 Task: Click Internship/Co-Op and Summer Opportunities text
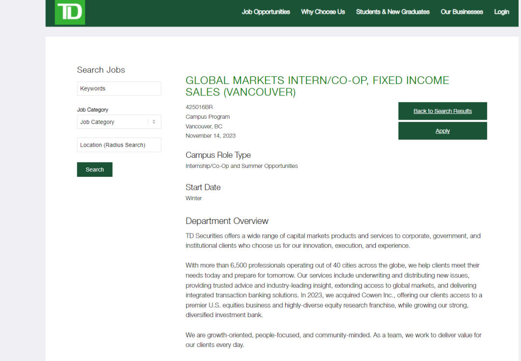click(x=242, y=166)
